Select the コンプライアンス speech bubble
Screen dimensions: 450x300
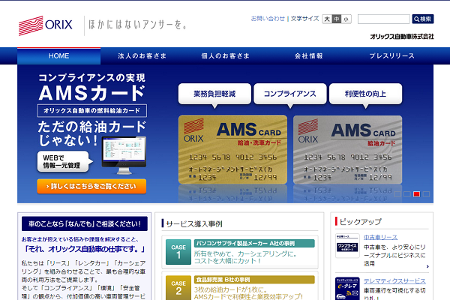point(290,95)
